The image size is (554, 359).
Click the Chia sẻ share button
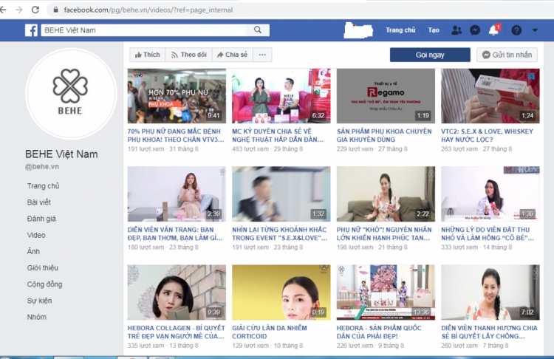click(x=232, y=55)
